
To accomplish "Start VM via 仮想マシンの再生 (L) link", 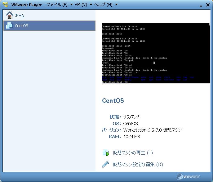I will pos(133,153).
